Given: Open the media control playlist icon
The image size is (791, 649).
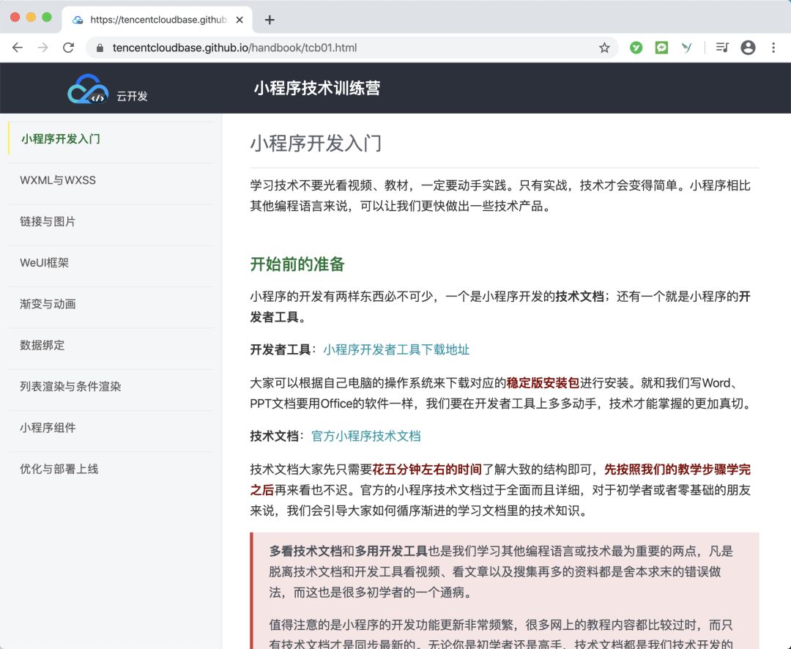Looking at the screenshot, I should 722,48.
